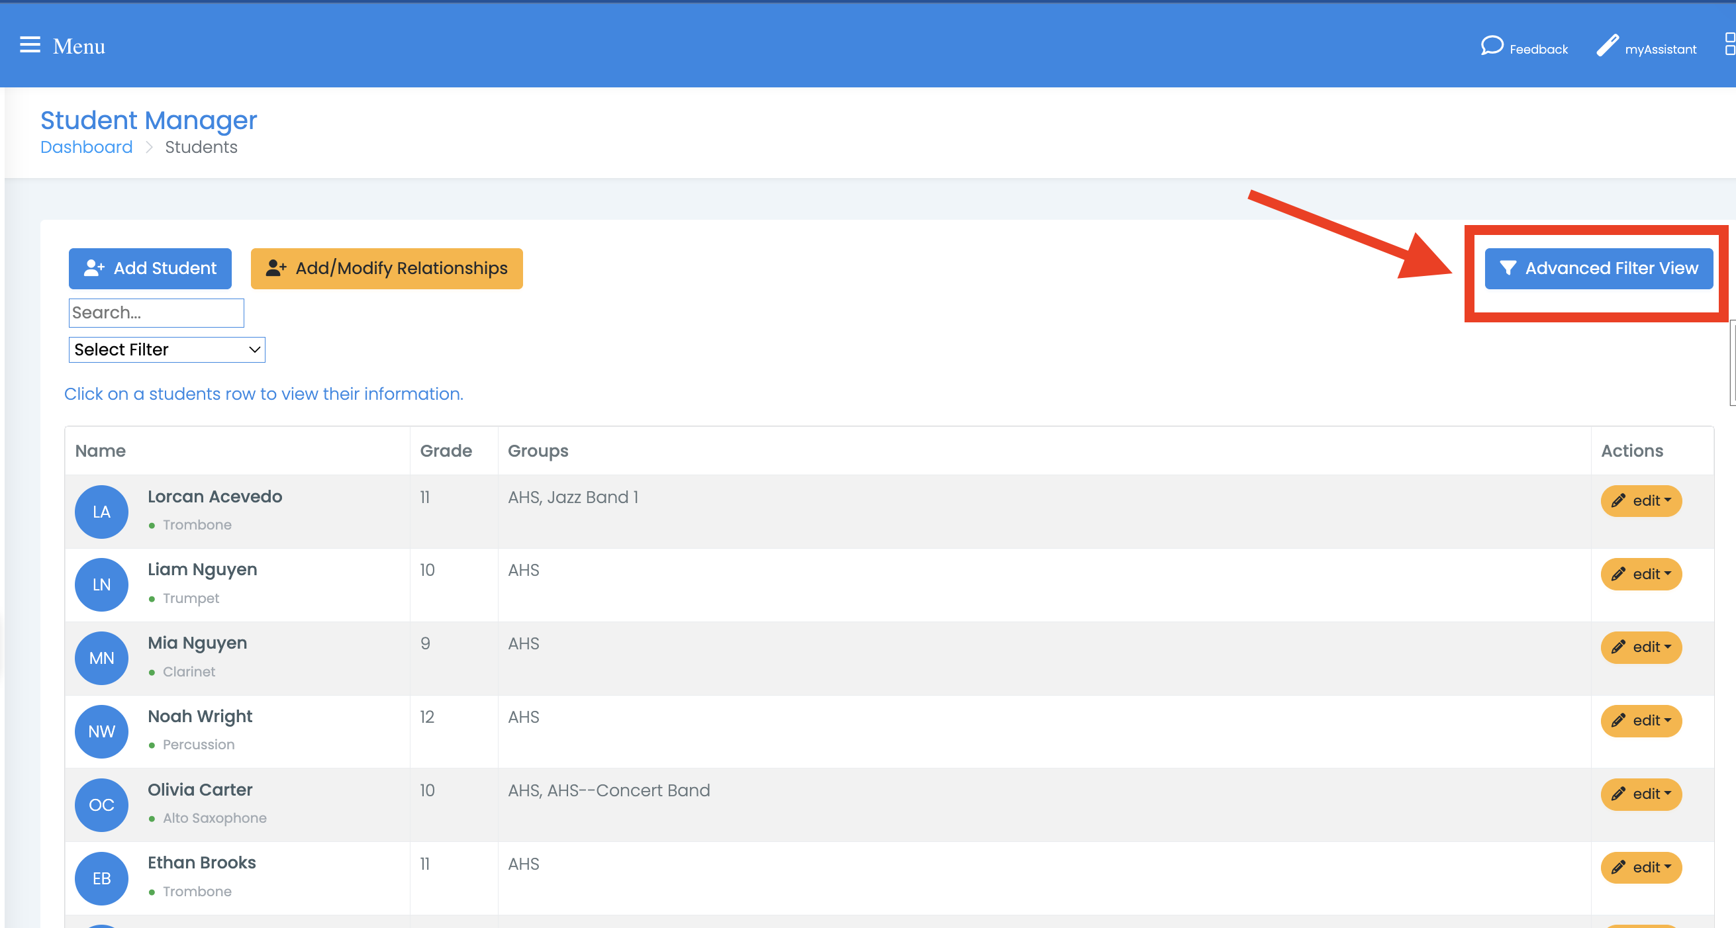This screenshot has width=1736, height=928.
Task: Open edit dropdown for Mia Nguyen
Action: [x=1641, y=647]
